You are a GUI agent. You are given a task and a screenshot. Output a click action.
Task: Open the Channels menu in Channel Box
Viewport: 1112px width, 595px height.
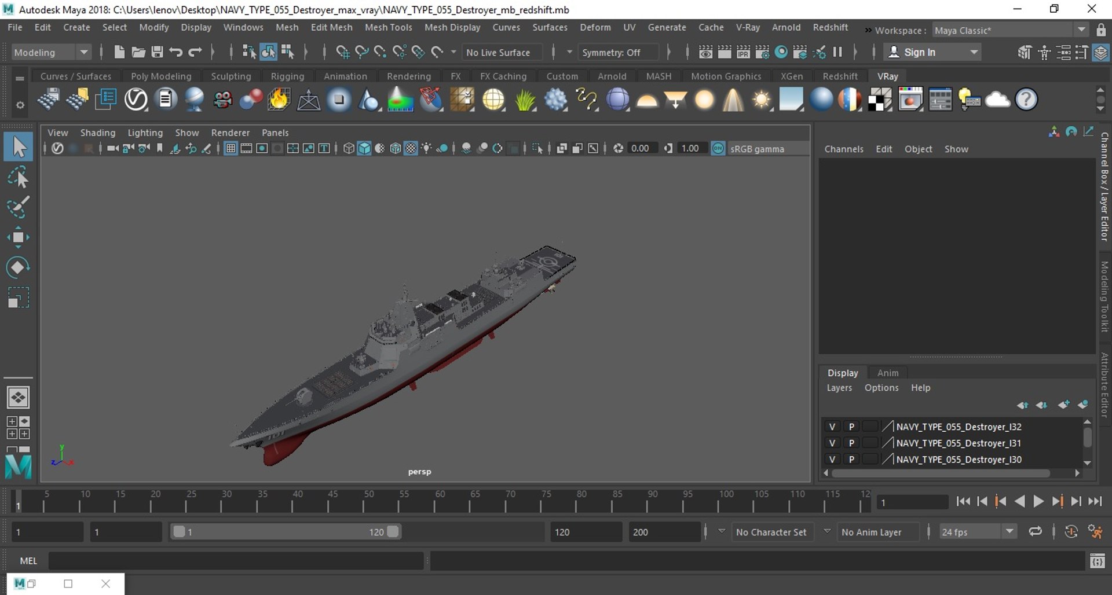tap(844, 149)
